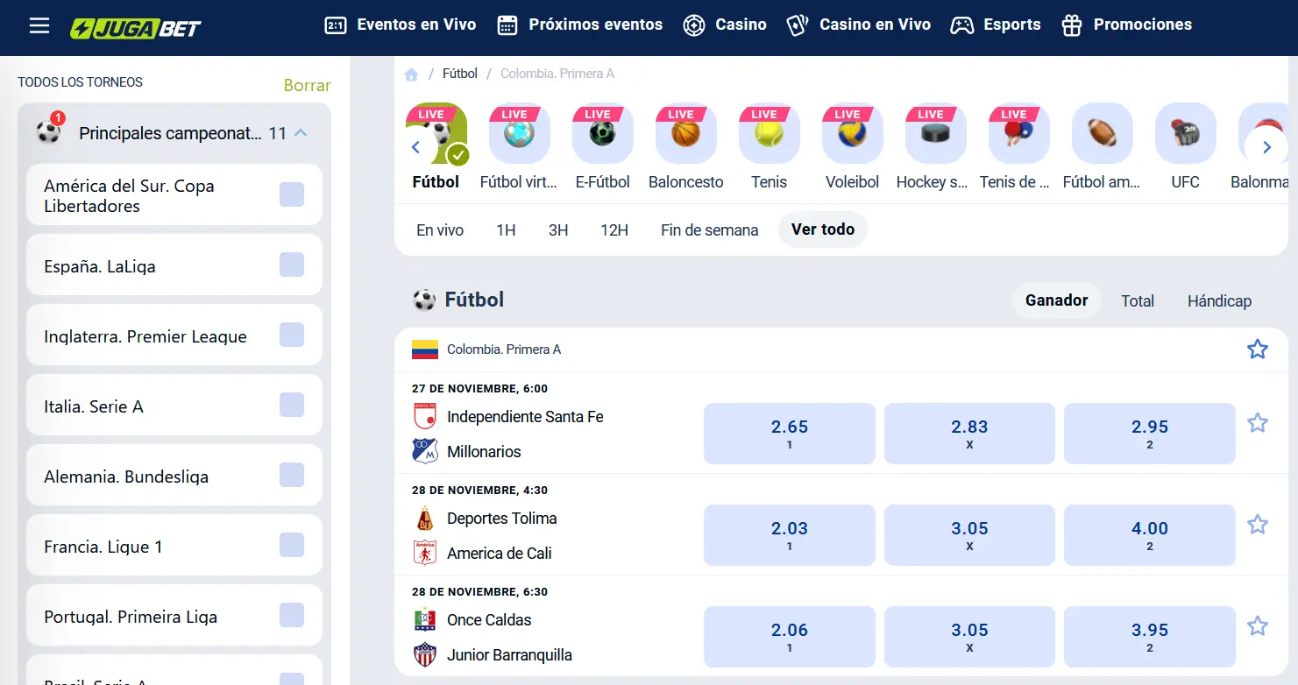This screenshot has width=1298, height=685.
Task: Open the hamburger menu
Action: pyautogui.click(x=39, y=25)
